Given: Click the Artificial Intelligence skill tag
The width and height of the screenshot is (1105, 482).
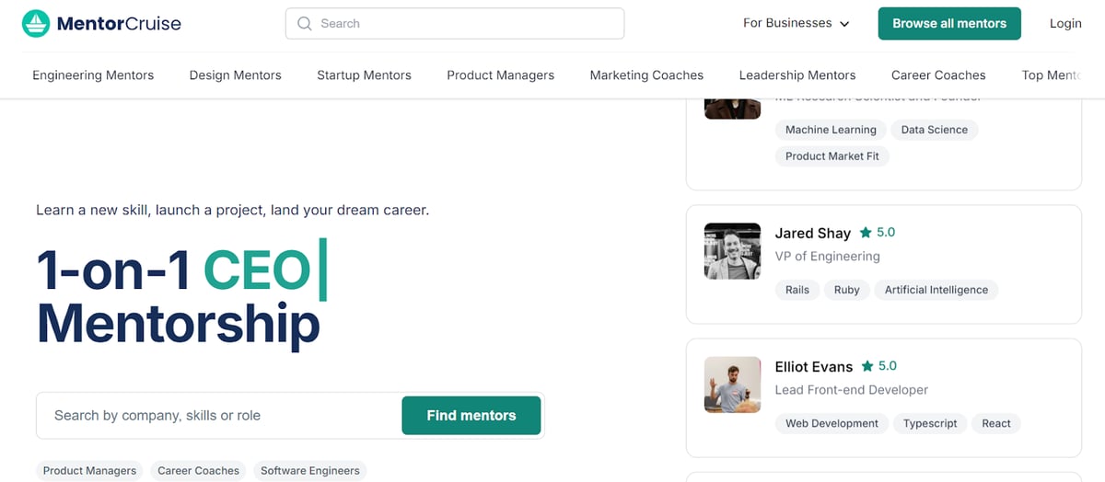Looking at the screenshot, I should (x=936, y=290).
